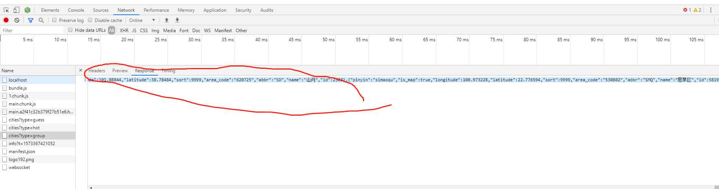
Task: Click the import HAR upload arrow
Action: pyautogui.click(x=166, y=20)
